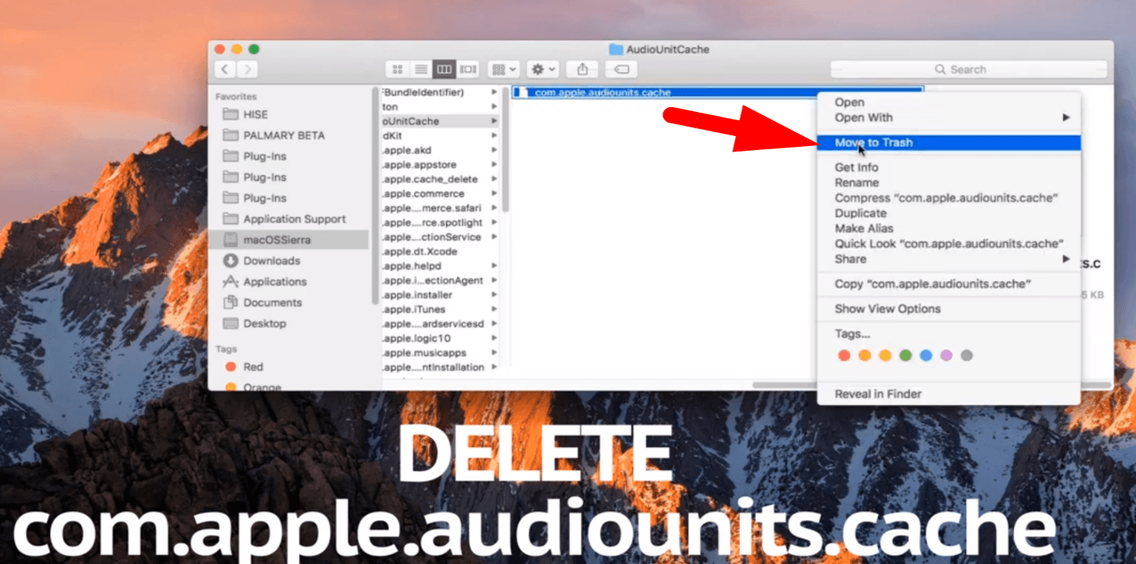Apply the blue tag color
This screenshot has width=1136, height=564.
(x=926, y=356)
